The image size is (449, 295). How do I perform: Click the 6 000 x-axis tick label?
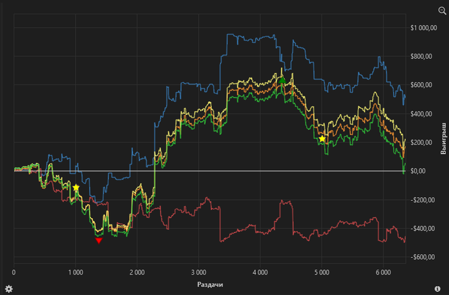point(383,273)
